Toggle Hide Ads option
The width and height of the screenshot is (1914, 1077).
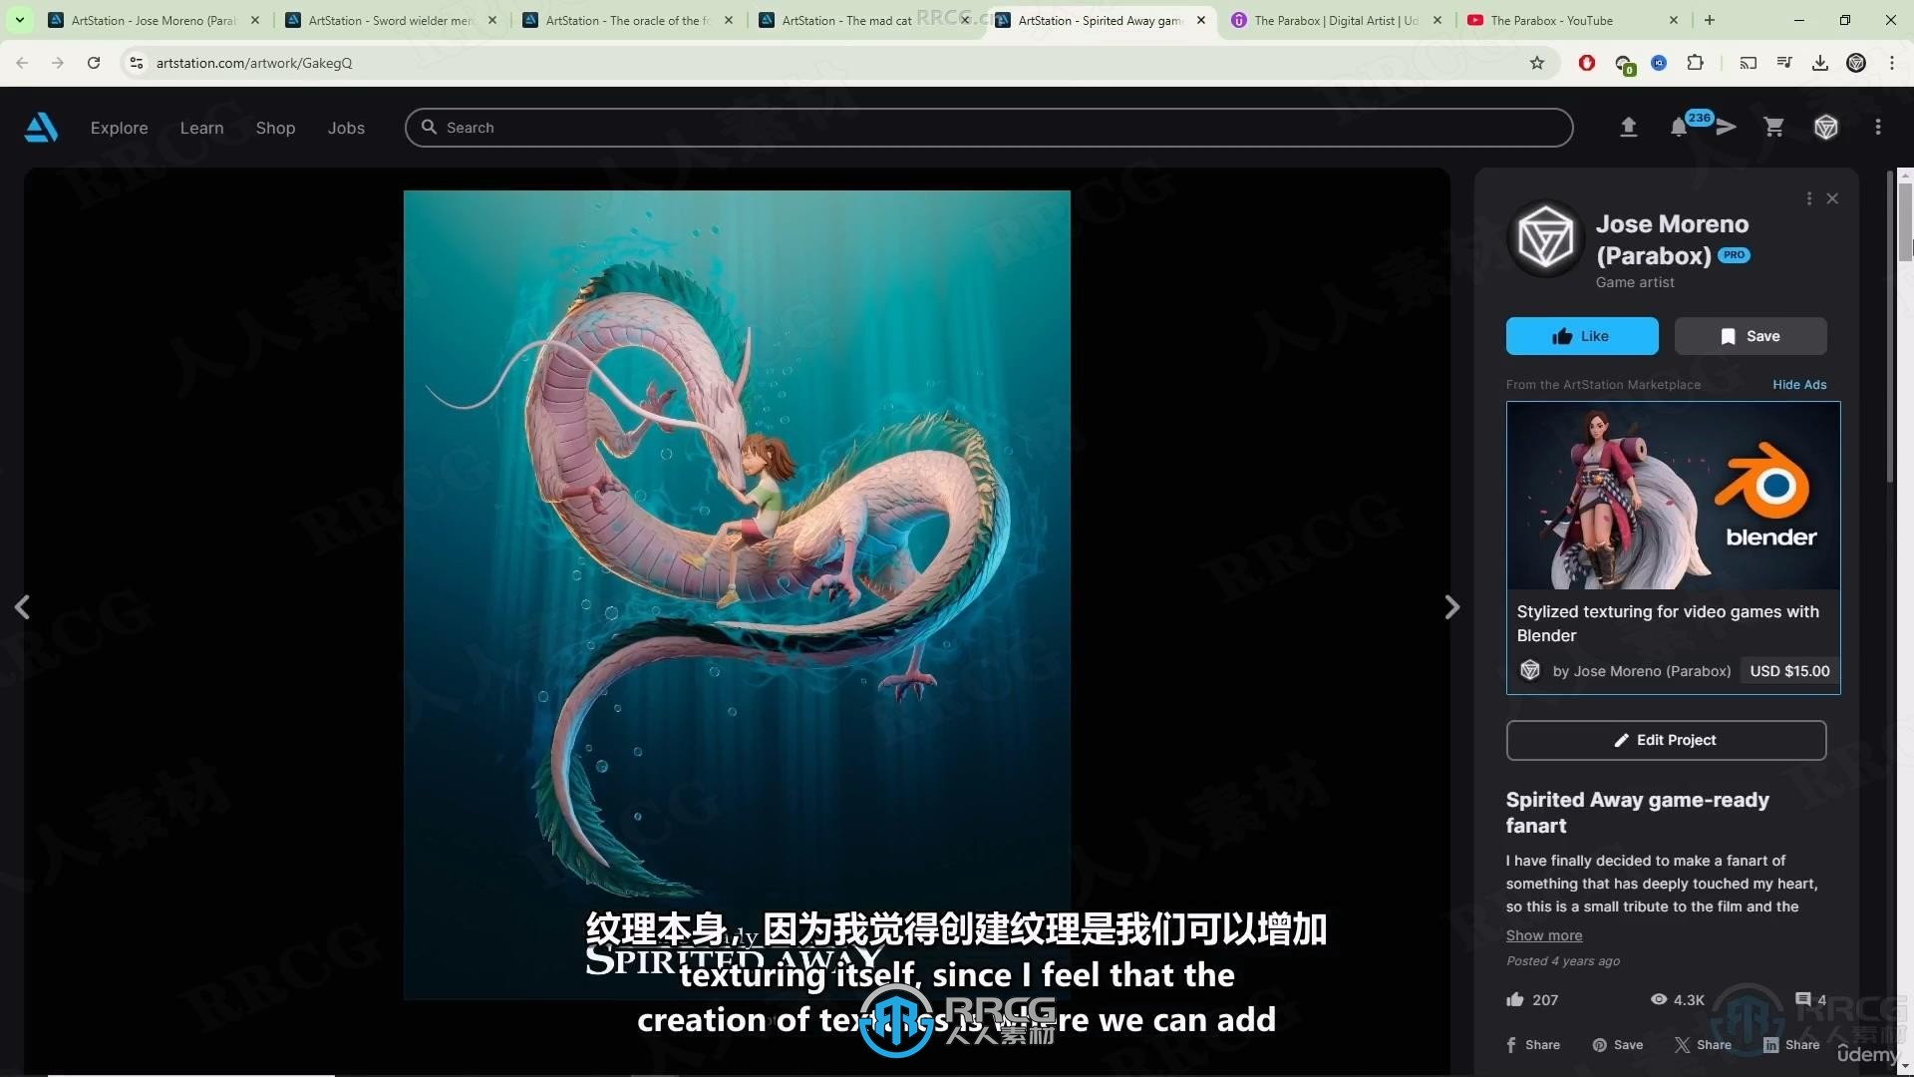[x=1799, y=383]
